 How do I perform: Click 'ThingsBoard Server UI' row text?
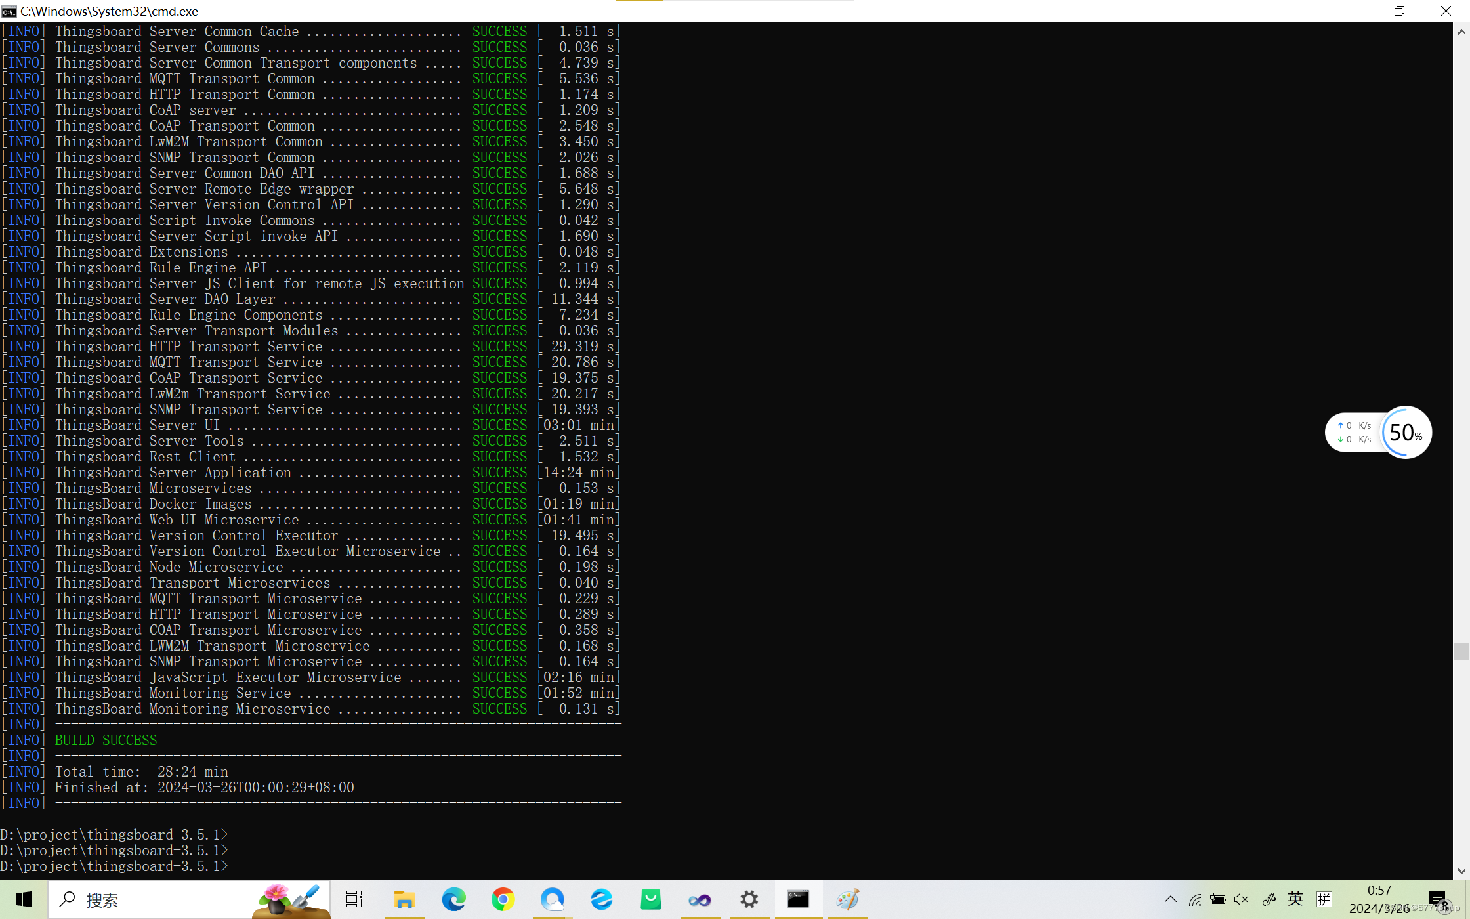point(137,425)
